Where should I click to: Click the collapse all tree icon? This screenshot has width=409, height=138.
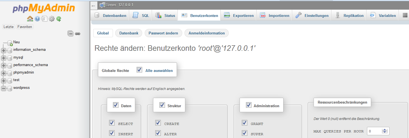71,34
